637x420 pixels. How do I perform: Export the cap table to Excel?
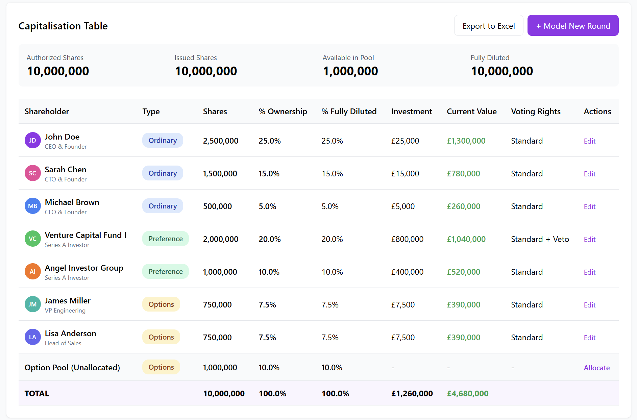[488, 26]
